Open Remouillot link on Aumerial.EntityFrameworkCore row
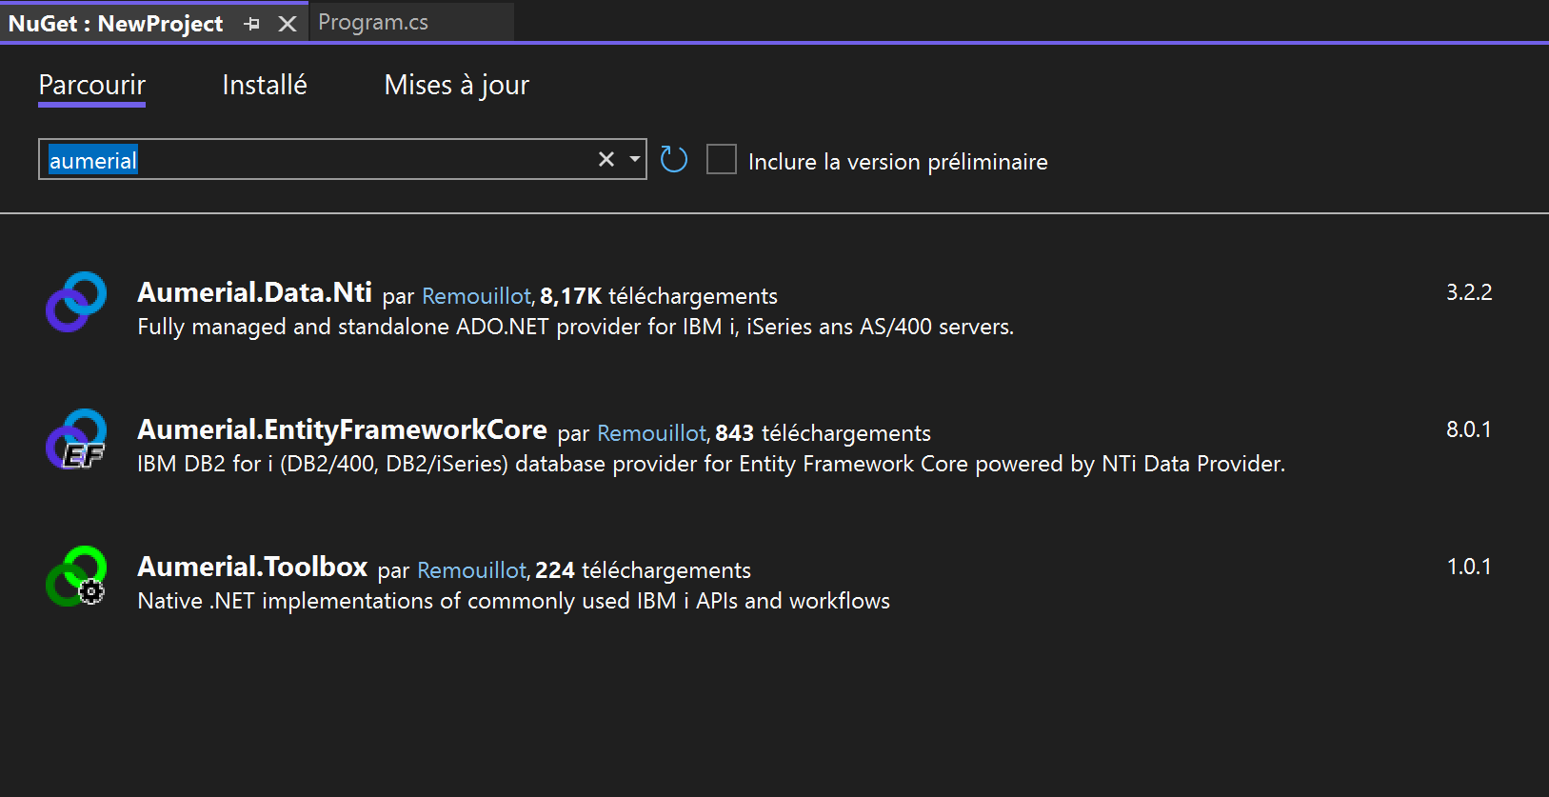Viewport: 1549px width, 797px height. [651, 433]
